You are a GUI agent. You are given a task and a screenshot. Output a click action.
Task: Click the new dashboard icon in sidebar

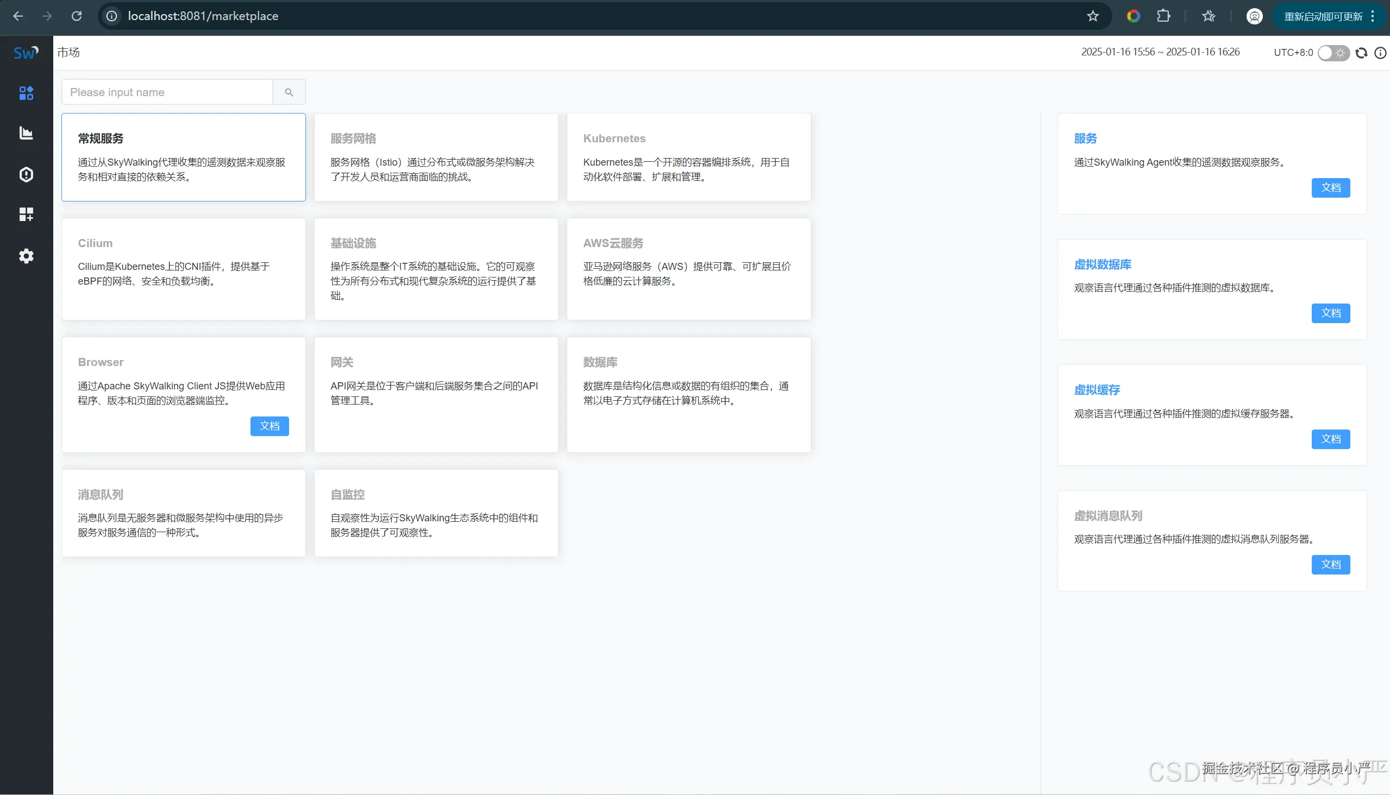[x=26, y=214]
